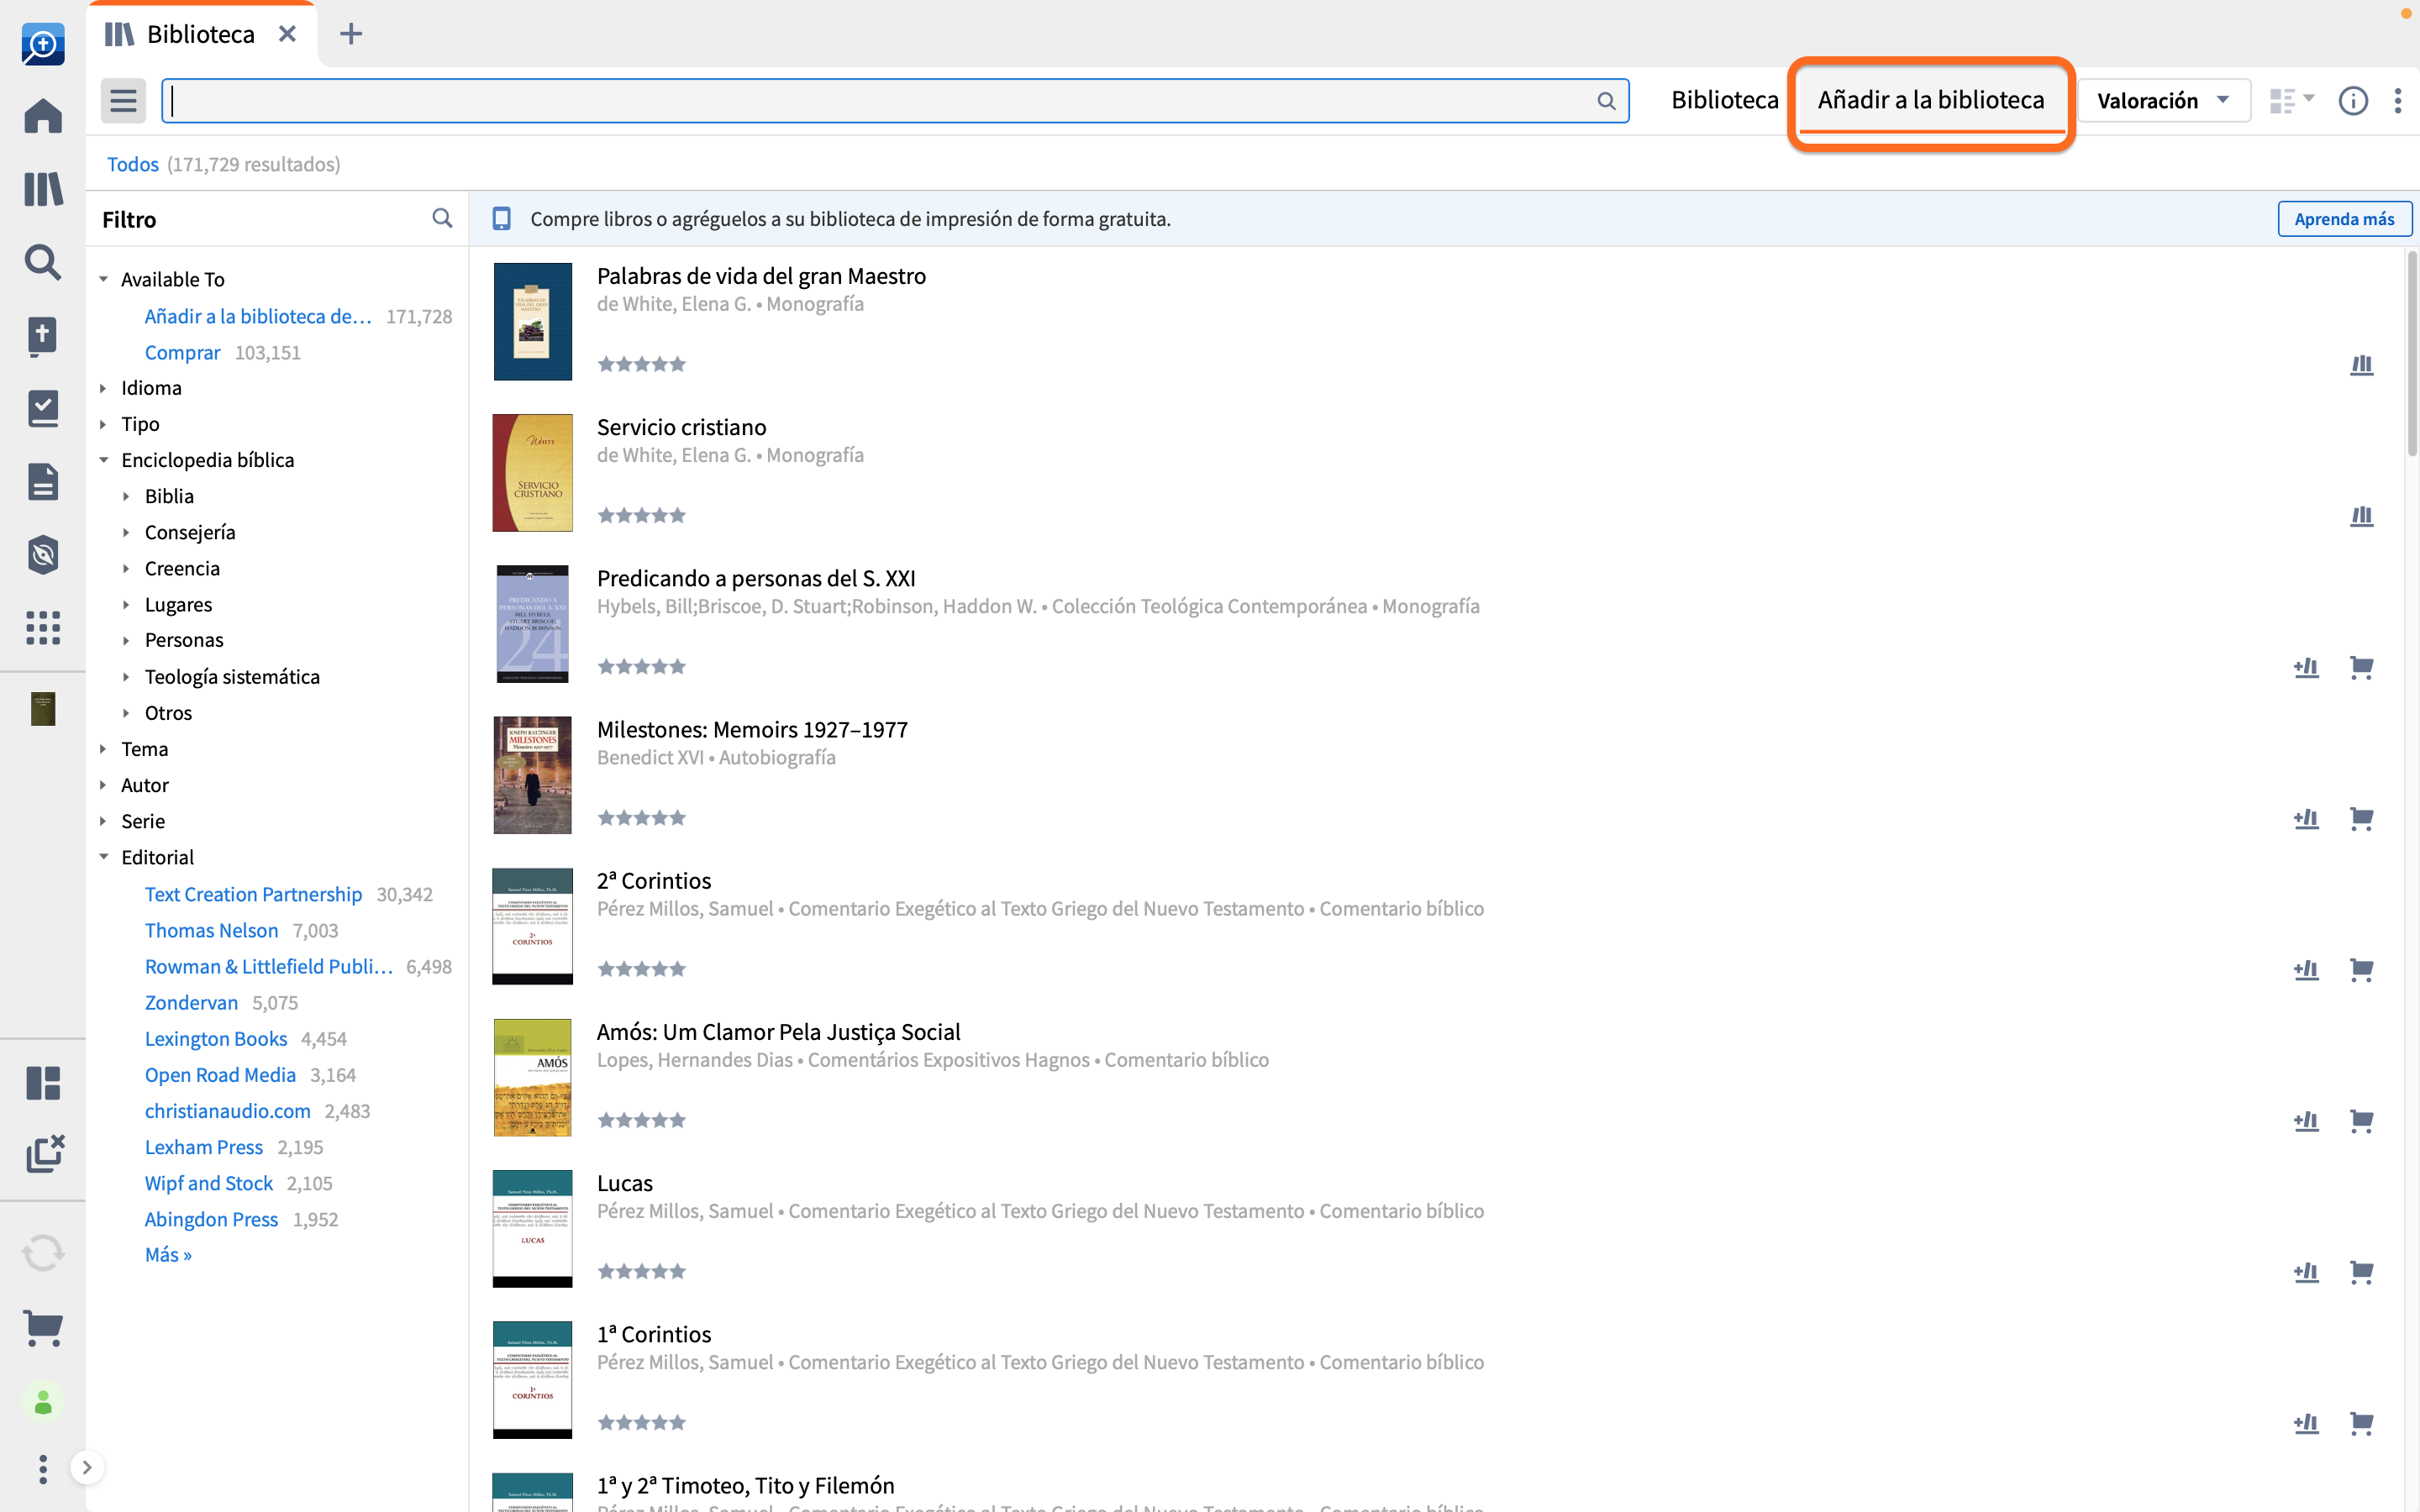This screenshot has width=2420, height=1512.
Task: Open a new tab with the plus button
Action: point(351,34)
